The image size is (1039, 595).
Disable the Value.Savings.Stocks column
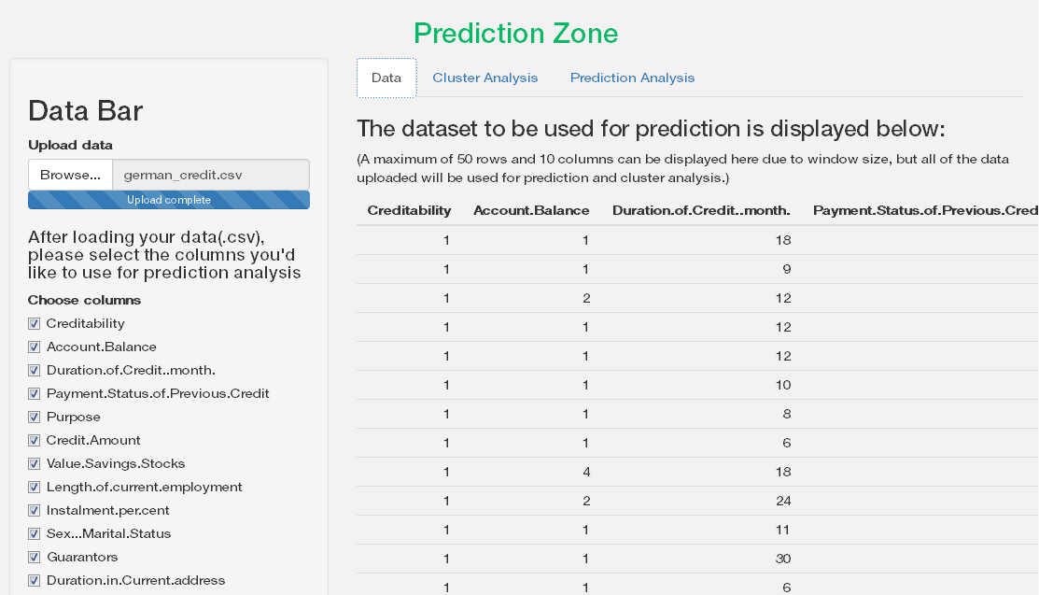tap(35, 464)
